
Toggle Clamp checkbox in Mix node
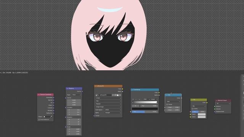[193, 109]
